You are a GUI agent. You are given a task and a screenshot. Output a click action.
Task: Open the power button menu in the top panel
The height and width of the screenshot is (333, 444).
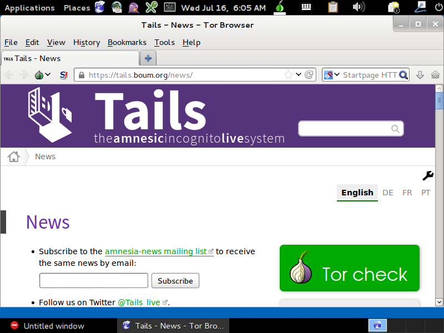point(438,7)
